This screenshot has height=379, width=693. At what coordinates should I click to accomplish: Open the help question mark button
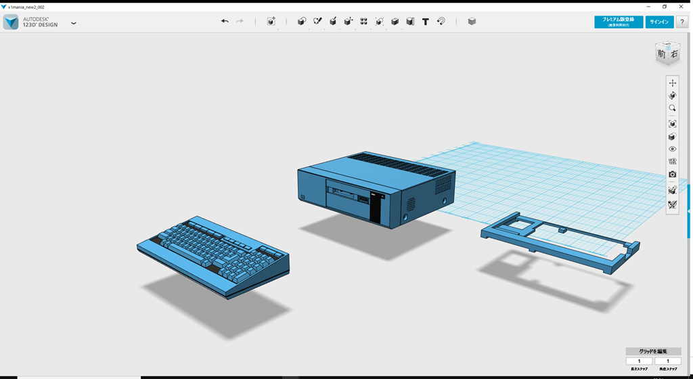coord(682,22)
